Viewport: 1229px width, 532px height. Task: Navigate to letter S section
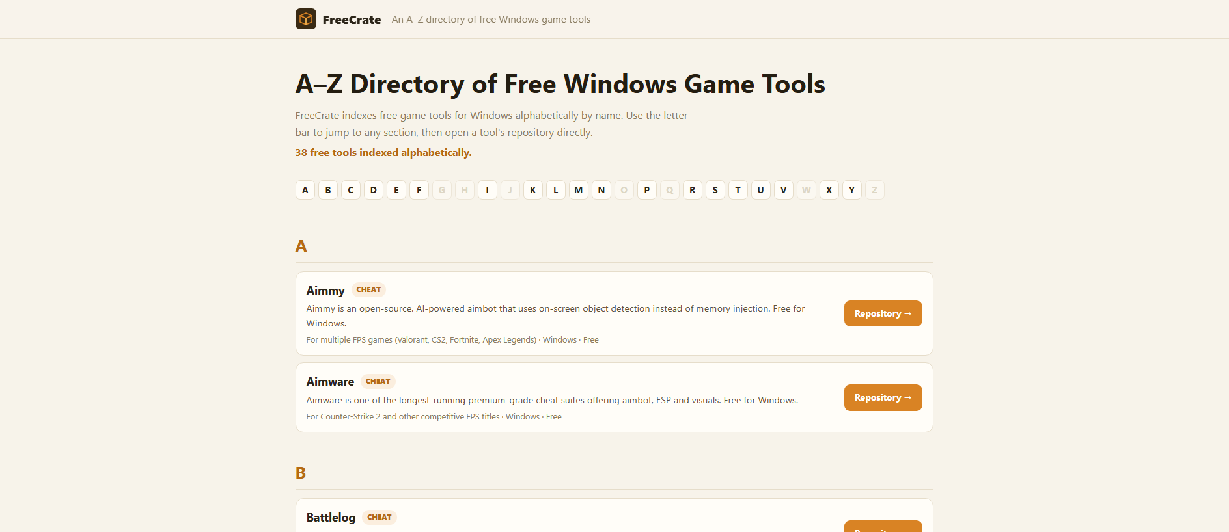(715, 190)
